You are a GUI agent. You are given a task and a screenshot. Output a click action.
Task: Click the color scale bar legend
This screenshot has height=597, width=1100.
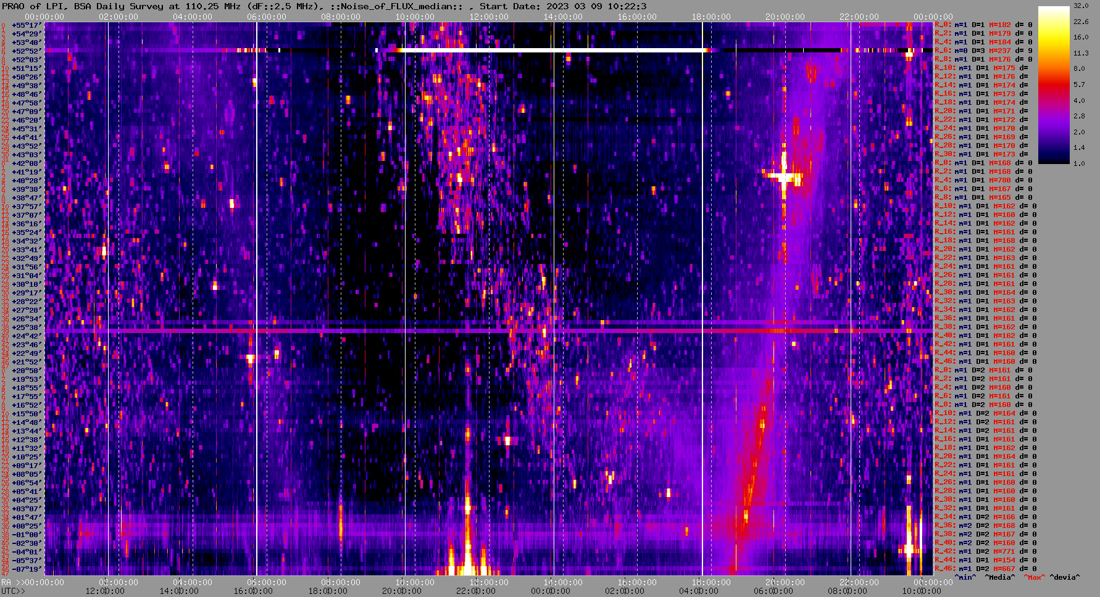(1054, 85)
